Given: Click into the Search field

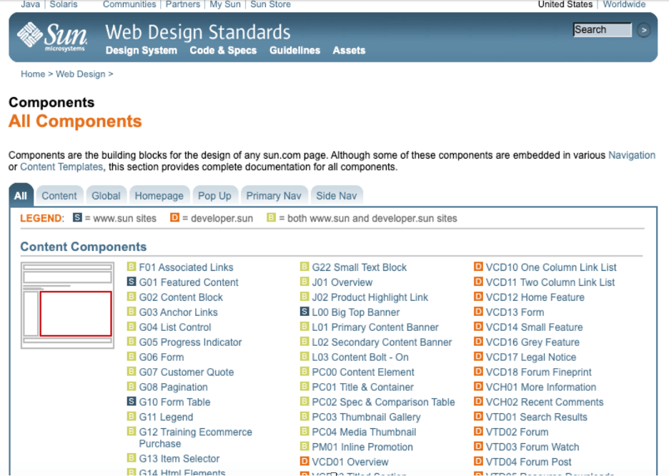Looking at the screenshot, I should click(602, 30).
